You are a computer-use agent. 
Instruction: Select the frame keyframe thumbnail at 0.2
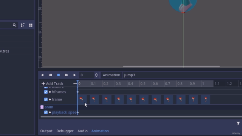(107, 99)
